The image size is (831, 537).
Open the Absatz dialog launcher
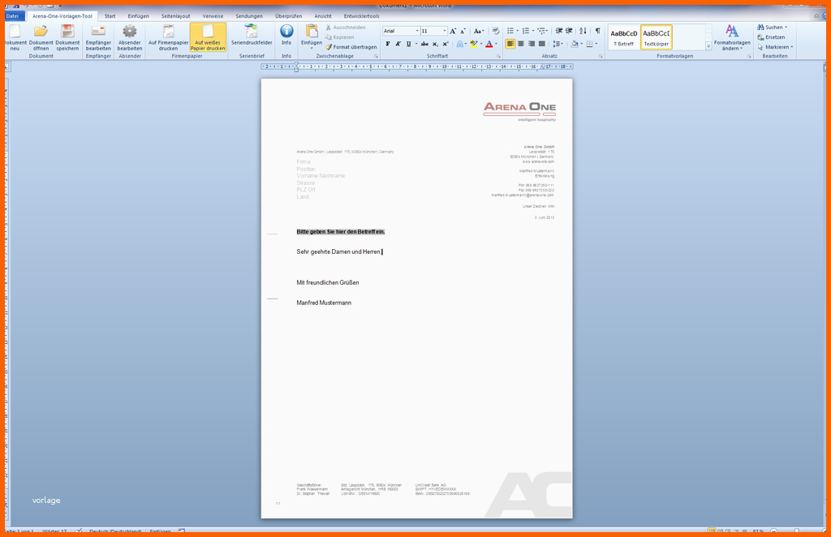(x=600, y=56)
